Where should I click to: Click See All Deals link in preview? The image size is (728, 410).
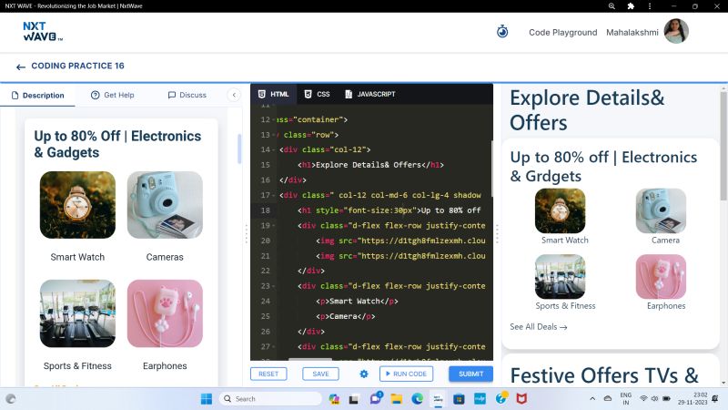(x=538, y=326)
